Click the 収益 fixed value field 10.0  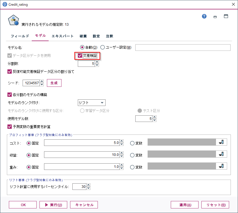82,155
